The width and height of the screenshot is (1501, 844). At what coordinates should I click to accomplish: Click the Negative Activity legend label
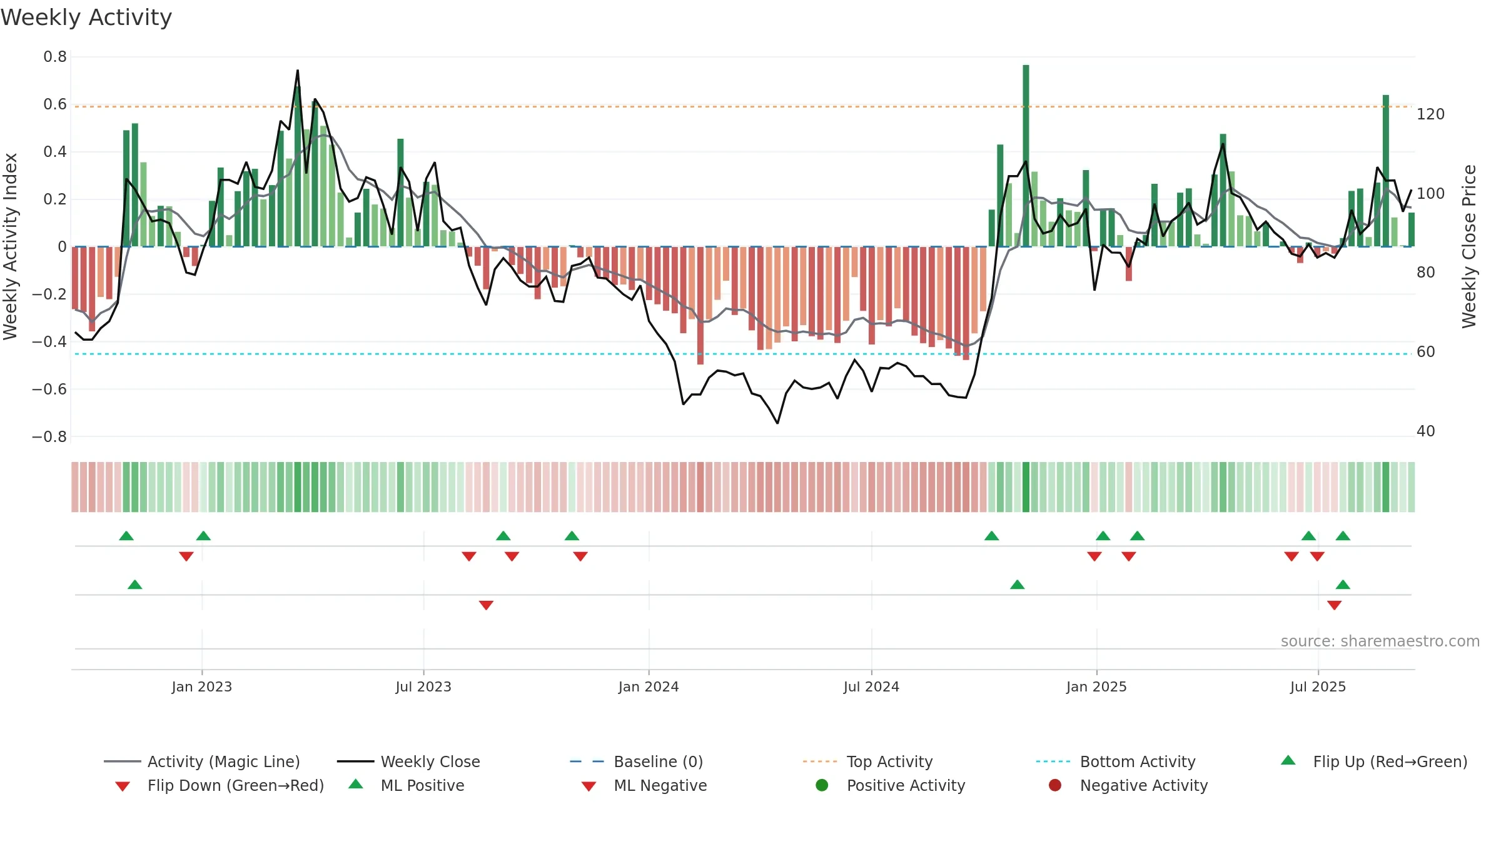pos(1144,785)
